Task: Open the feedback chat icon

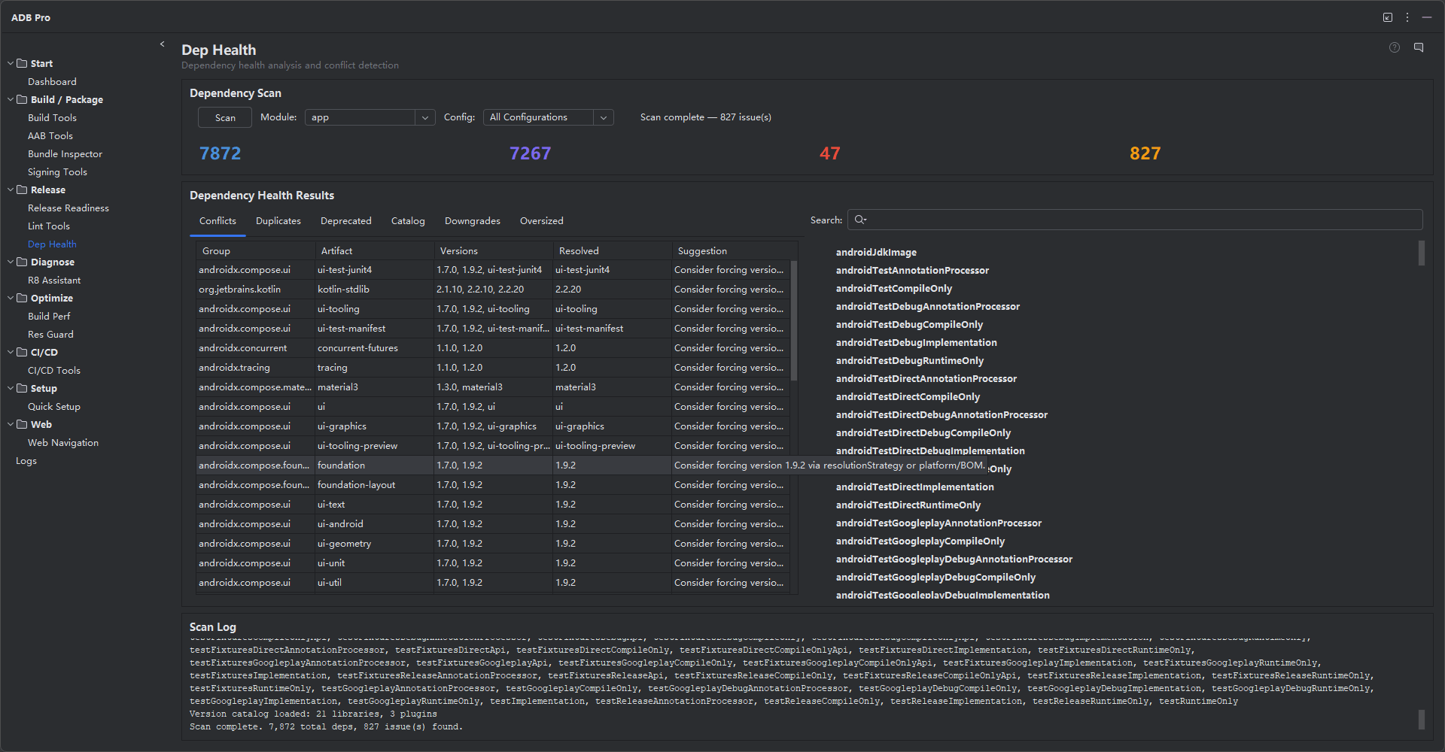Action: point(1419,47)
